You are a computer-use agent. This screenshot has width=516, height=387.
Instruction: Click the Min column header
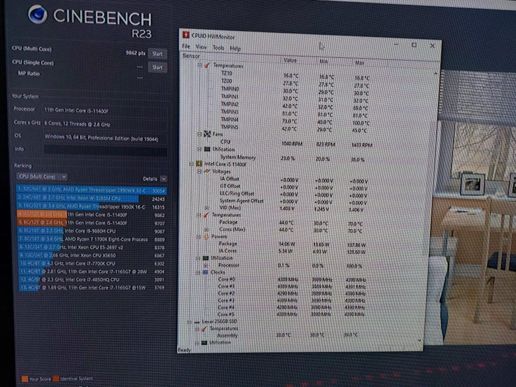[x=324, y=61]
